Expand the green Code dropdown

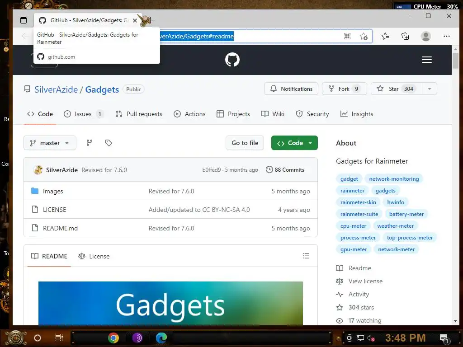pos(294,143)
